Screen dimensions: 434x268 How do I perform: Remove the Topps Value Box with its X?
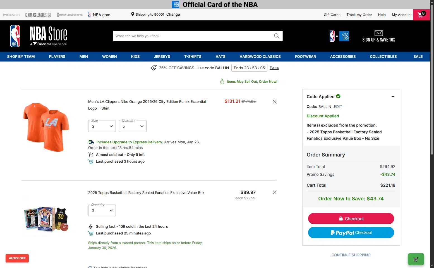tap(275, 193)
